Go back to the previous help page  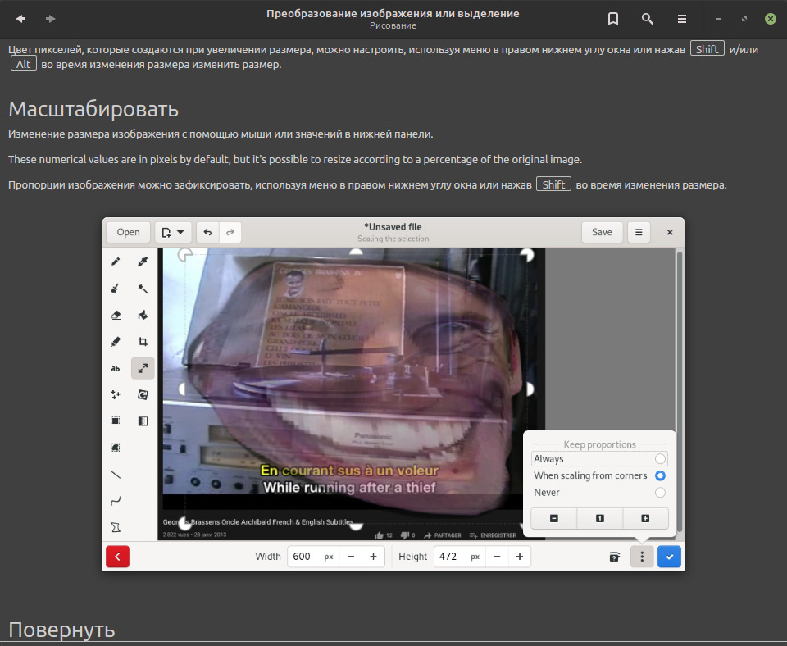click(20, 19)
